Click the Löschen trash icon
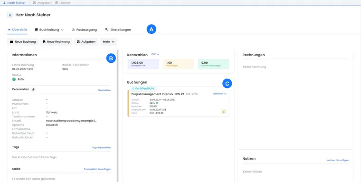This screenshot has width=361, height=182. coord(57,3)
